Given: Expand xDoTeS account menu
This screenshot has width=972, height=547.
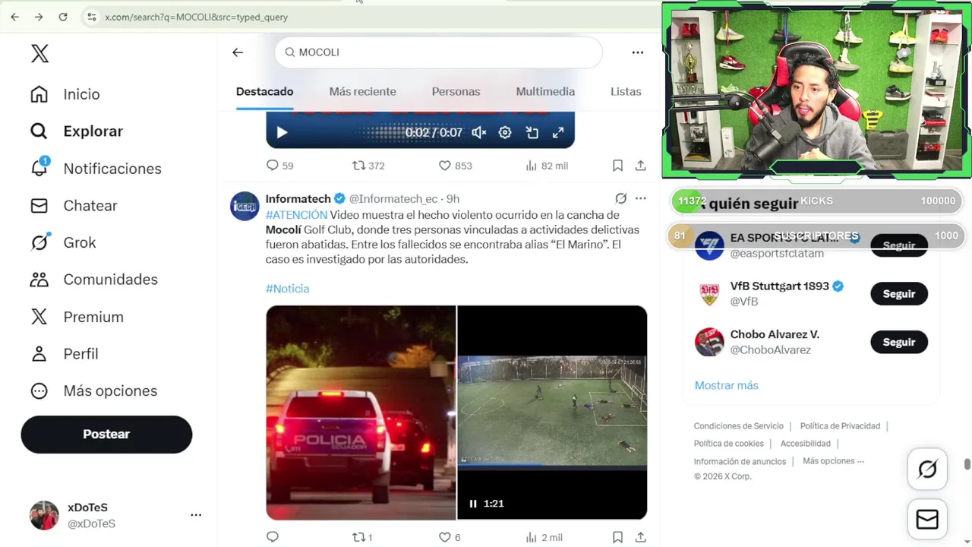Looking at the screenshot, I should pos(196,515).
